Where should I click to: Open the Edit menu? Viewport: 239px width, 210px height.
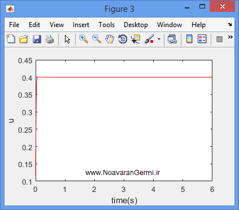[x=34, y=25]
